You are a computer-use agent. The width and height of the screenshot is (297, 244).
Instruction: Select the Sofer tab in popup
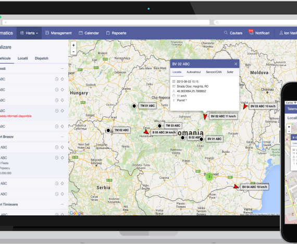pyautogui.click(x=230, y=72)
